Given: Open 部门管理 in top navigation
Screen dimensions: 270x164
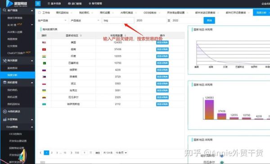Looking at the screenshot, I should click(x=75, y=4).
